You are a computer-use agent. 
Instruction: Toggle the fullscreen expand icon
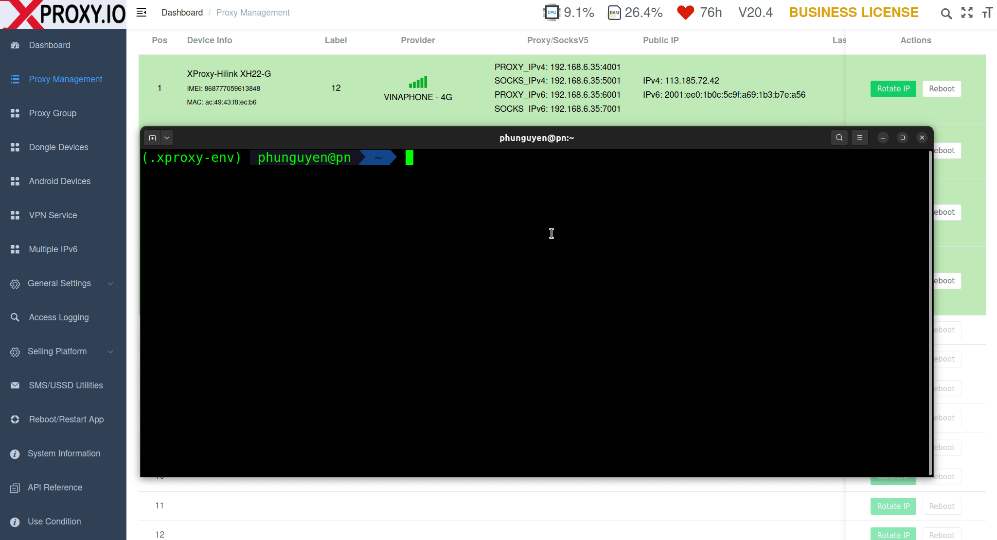pos(967,13)
